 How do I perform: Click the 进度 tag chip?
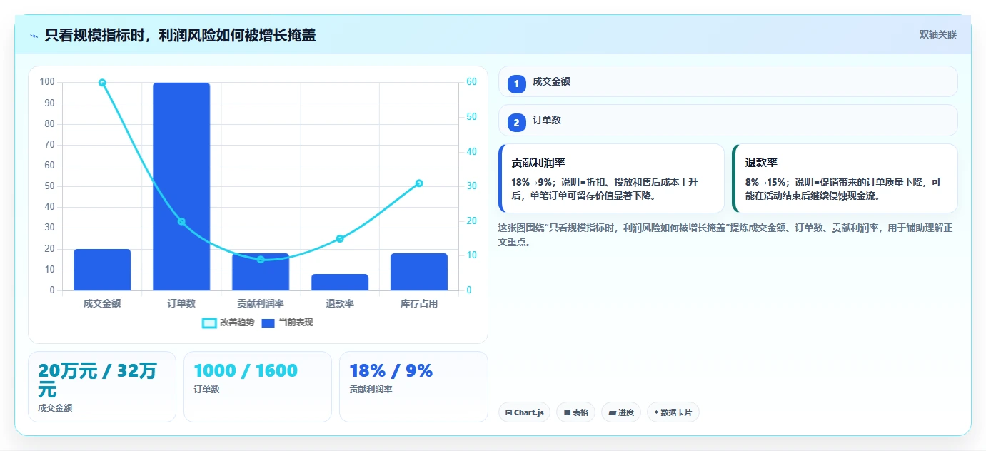621,412
